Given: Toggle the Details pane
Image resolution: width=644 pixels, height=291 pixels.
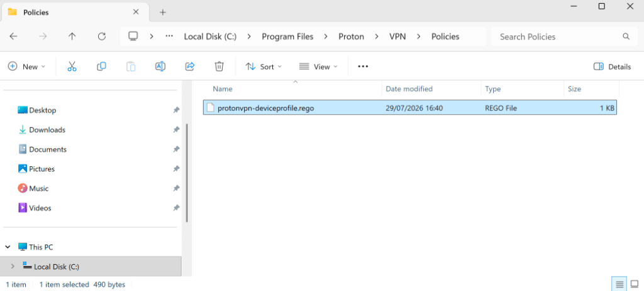Looking at the screenshot, I should point(613,67).
